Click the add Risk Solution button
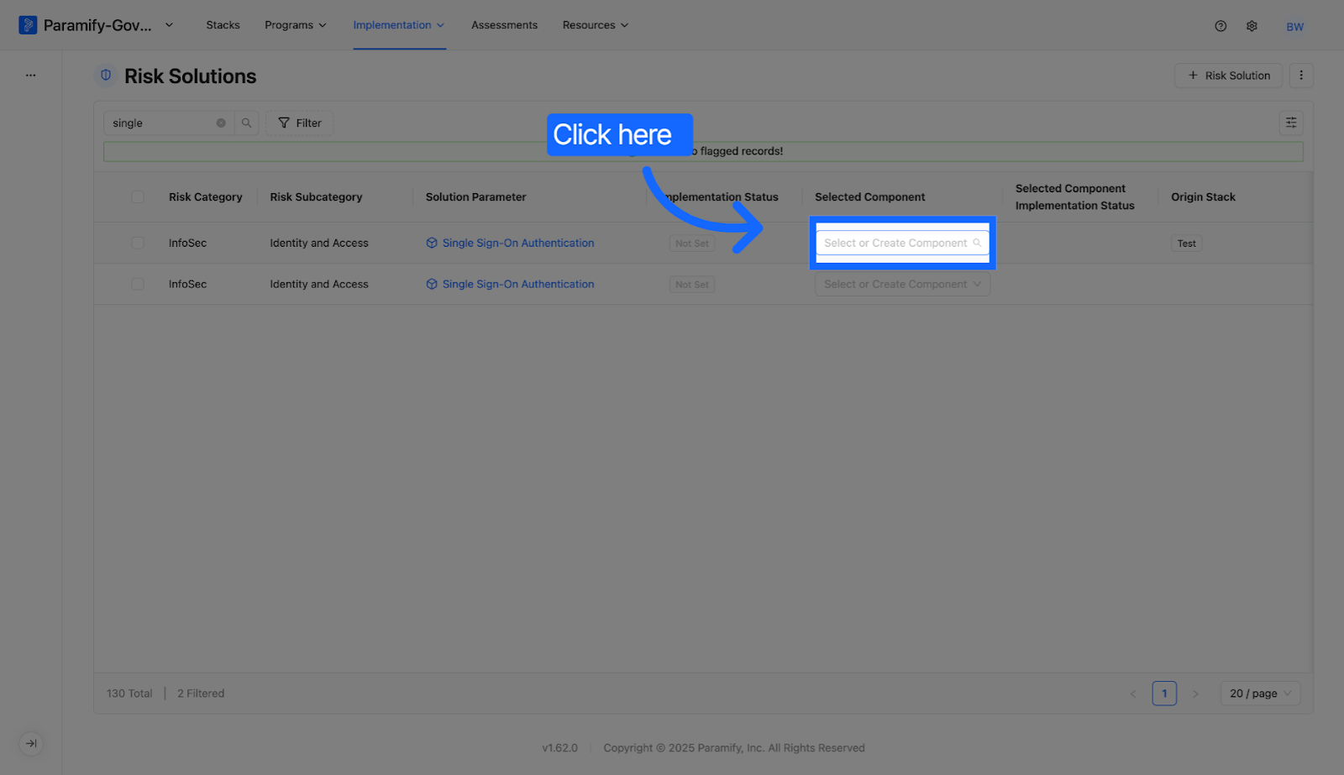The image size is (1344, 775). pos(1228,76)
